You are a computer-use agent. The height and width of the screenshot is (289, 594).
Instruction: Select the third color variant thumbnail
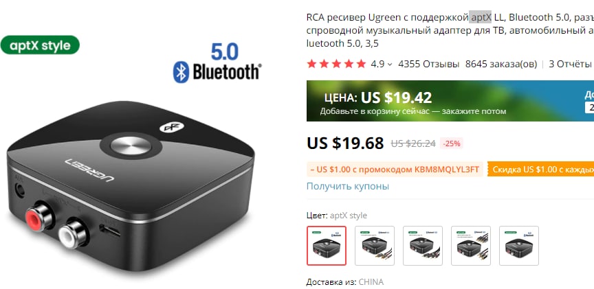tap(422, 246)
